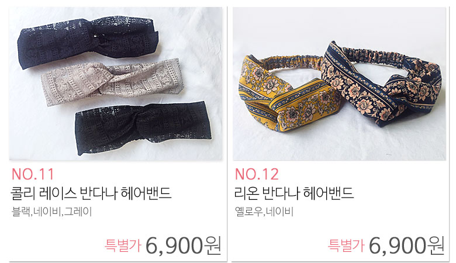Select the black lace headband at bottom

click(x=143, y=128)
